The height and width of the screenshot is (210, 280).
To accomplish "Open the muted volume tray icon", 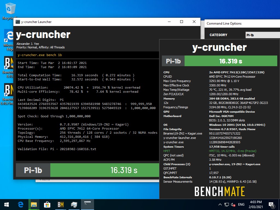I will click(x=233, y=205).
